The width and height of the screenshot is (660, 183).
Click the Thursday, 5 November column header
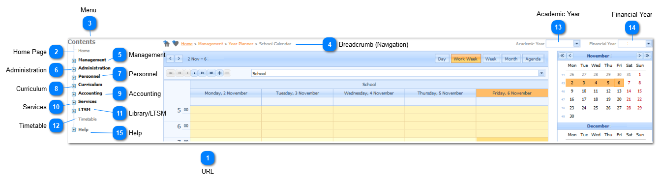pos(440,93)
